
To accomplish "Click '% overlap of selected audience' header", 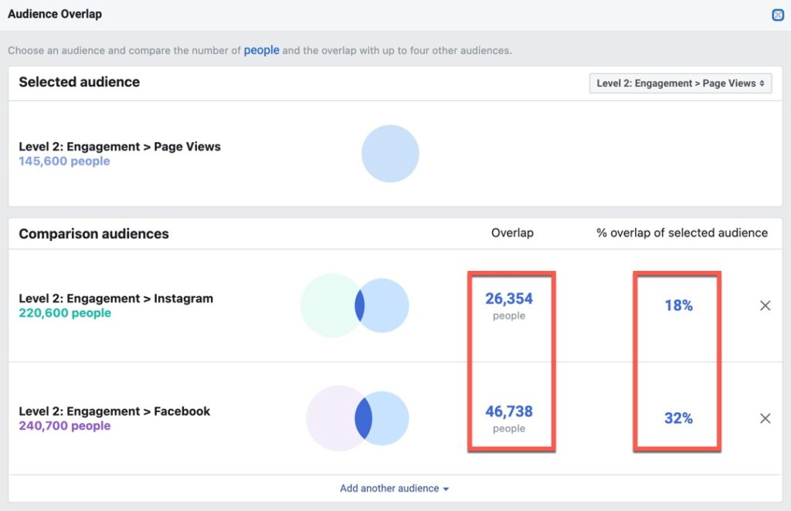I will click(x=681, y=233).
